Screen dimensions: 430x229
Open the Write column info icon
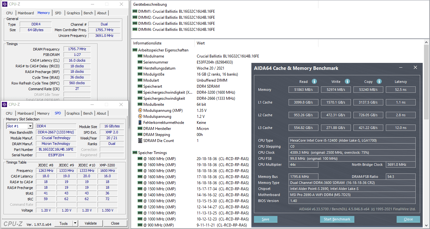pyautogui.click(x=347, y=81)
